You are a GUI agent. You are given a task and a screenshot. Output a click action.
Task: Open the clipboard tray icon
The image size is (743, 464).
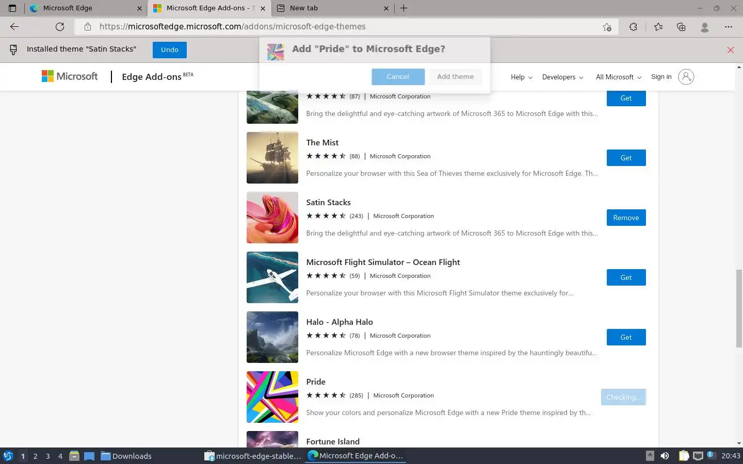tap(684, 456)
